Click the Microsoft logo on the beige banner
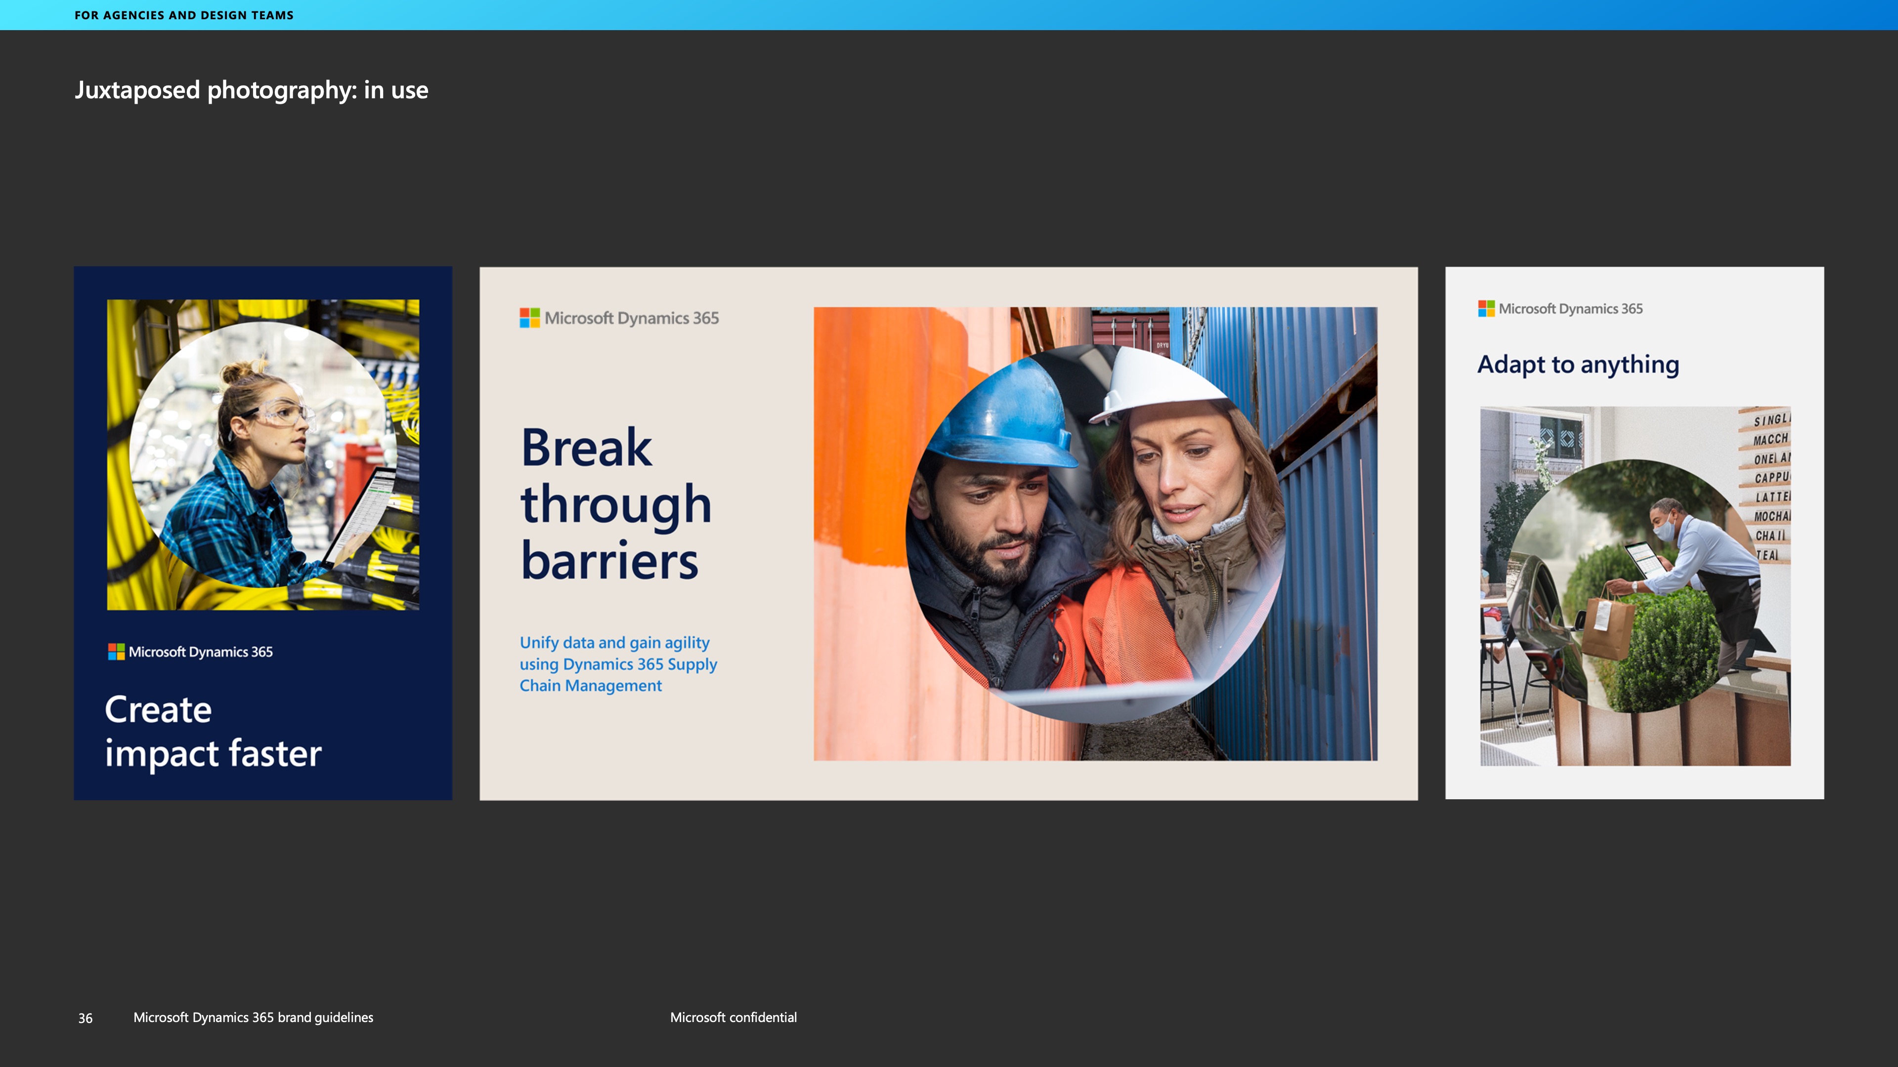The image size is (1898, 1067). tap(530, 318)
